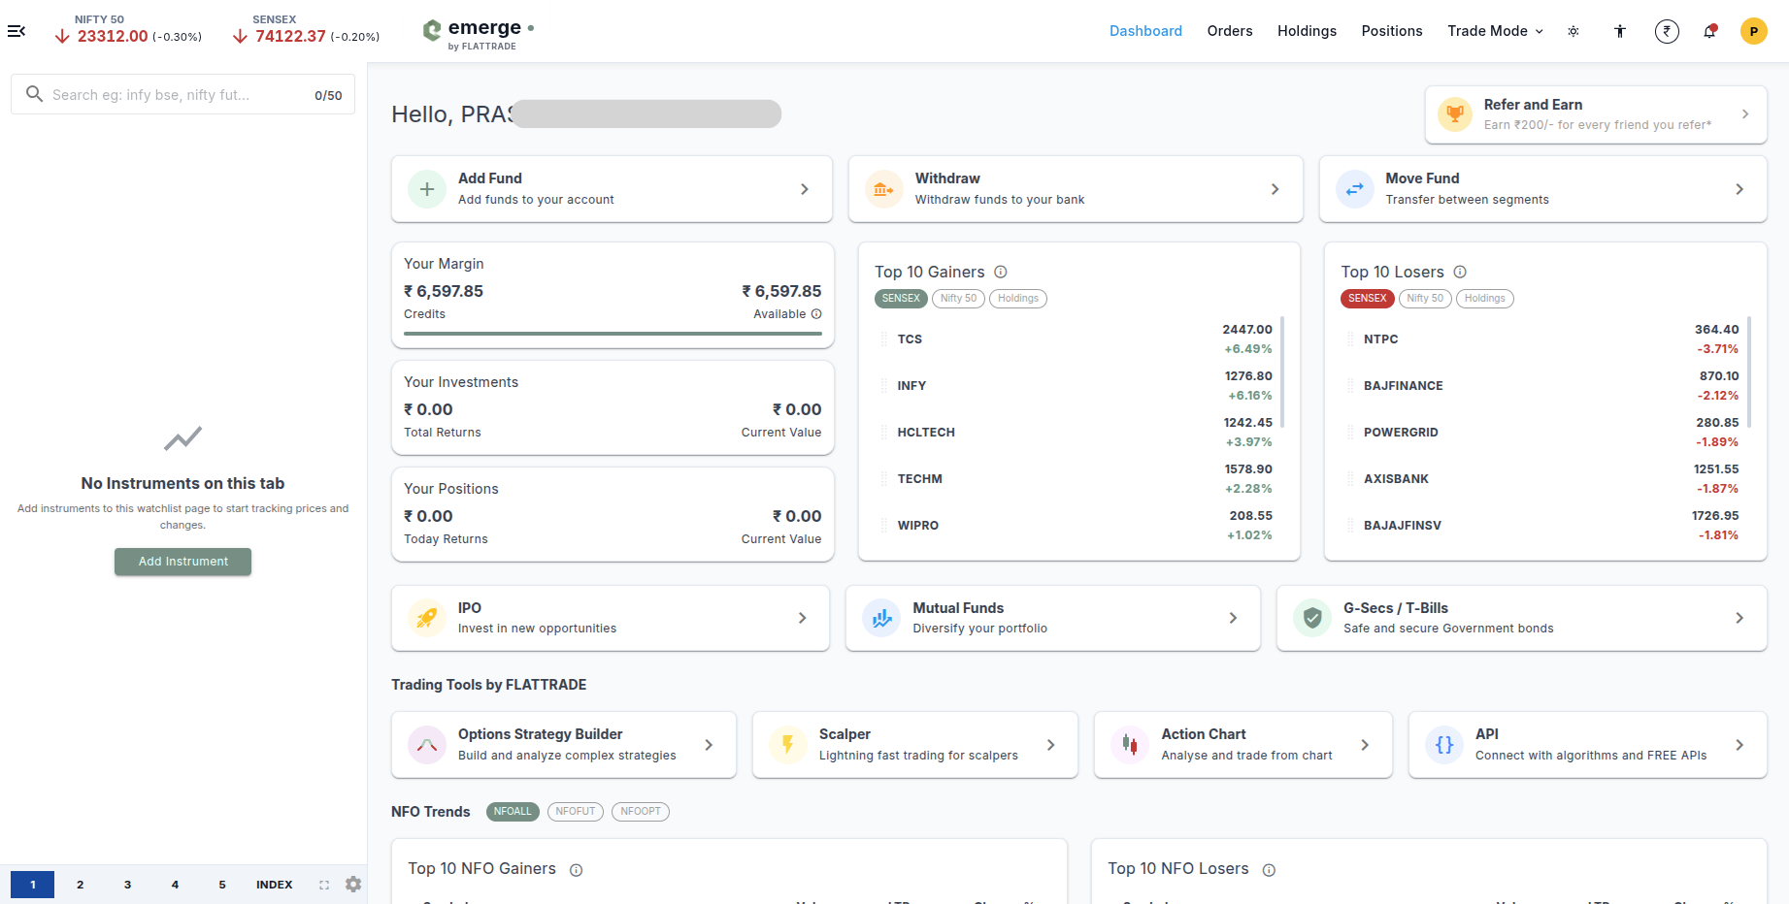Open Orders tab
The height and width of the screenshot is (904, 1789).
click(1230, 31)
